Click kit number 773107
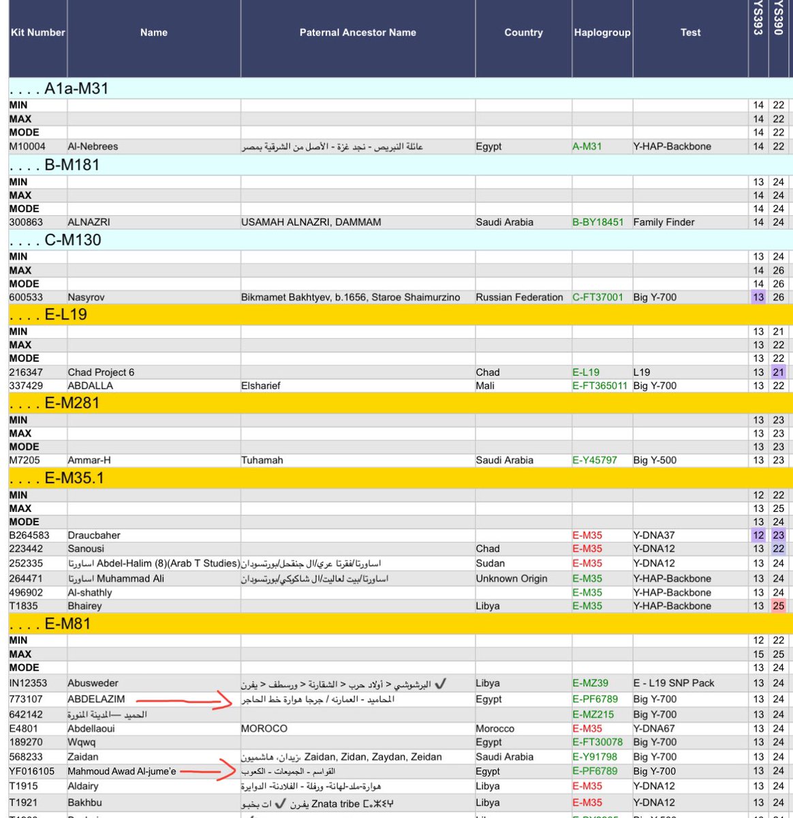The height and width of the screenshot is (818, 793). coord(26,699)
